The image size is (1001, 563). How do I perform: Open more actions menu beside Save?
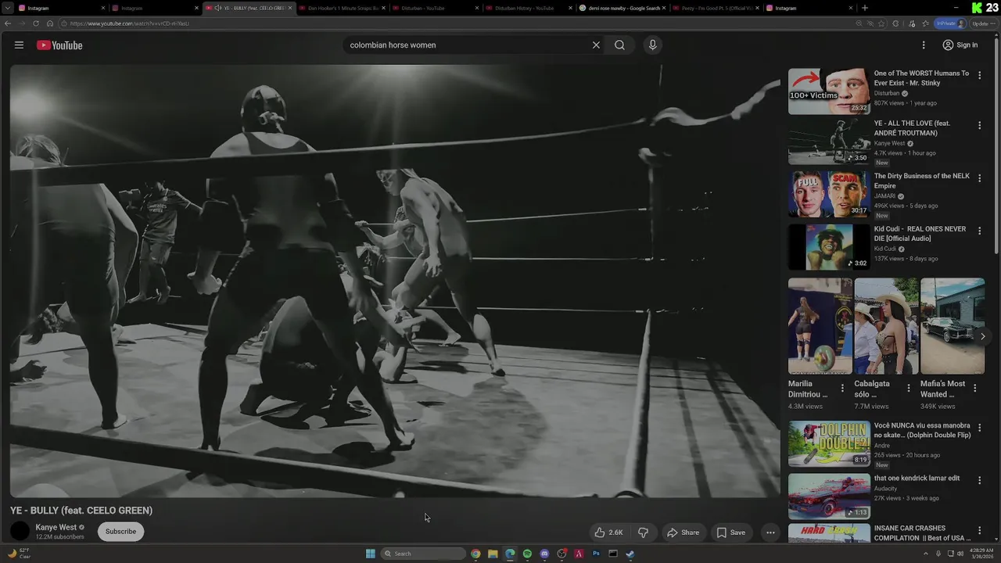tap(770, 533)
